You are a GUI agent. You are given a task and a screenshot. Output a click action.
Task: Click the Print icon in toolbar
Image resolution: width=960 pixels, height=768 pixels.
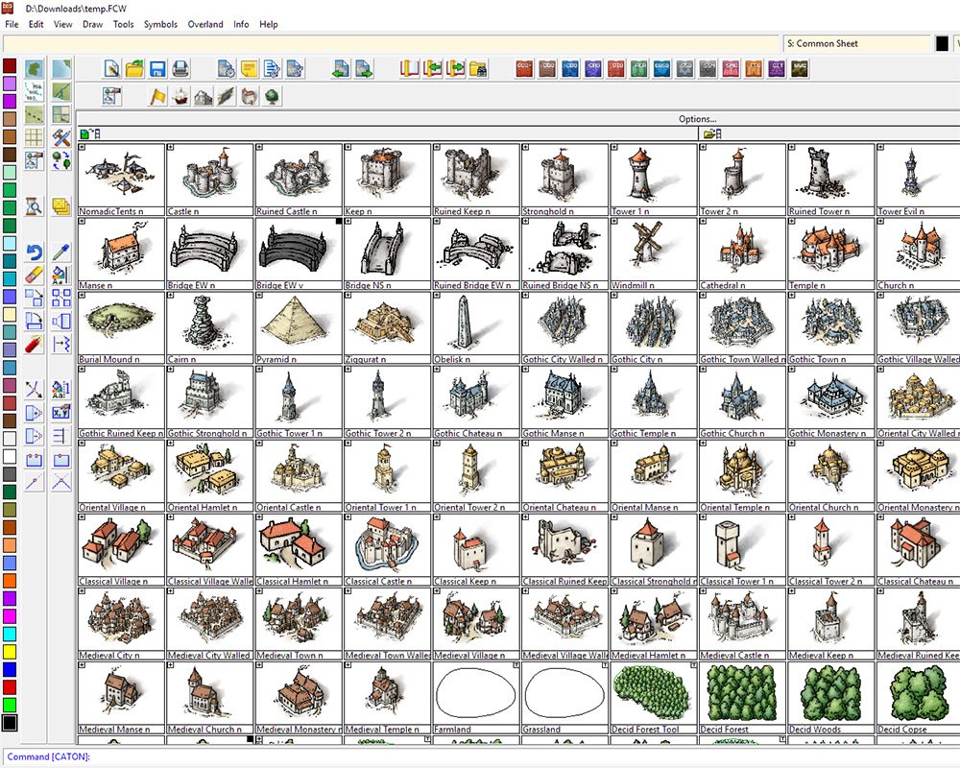[180, 68]
